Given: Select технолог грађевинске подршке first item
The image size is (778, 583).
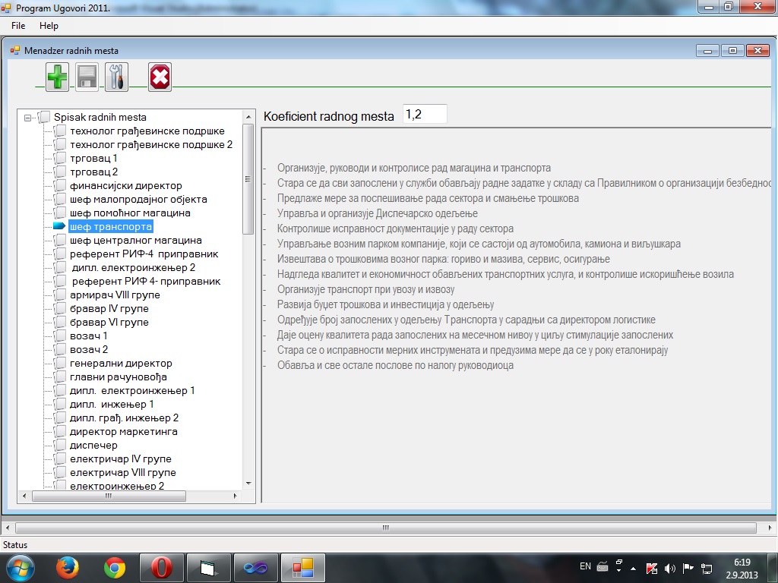Looking at the screenshot, I should pyautogui.click(x=147, y=131).
